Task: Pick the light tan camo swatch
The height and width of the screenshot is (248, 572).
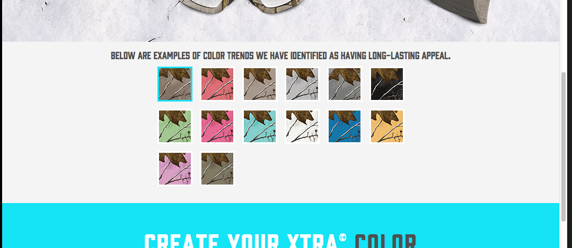Action: pyautogui.click(x=260, y=84)
